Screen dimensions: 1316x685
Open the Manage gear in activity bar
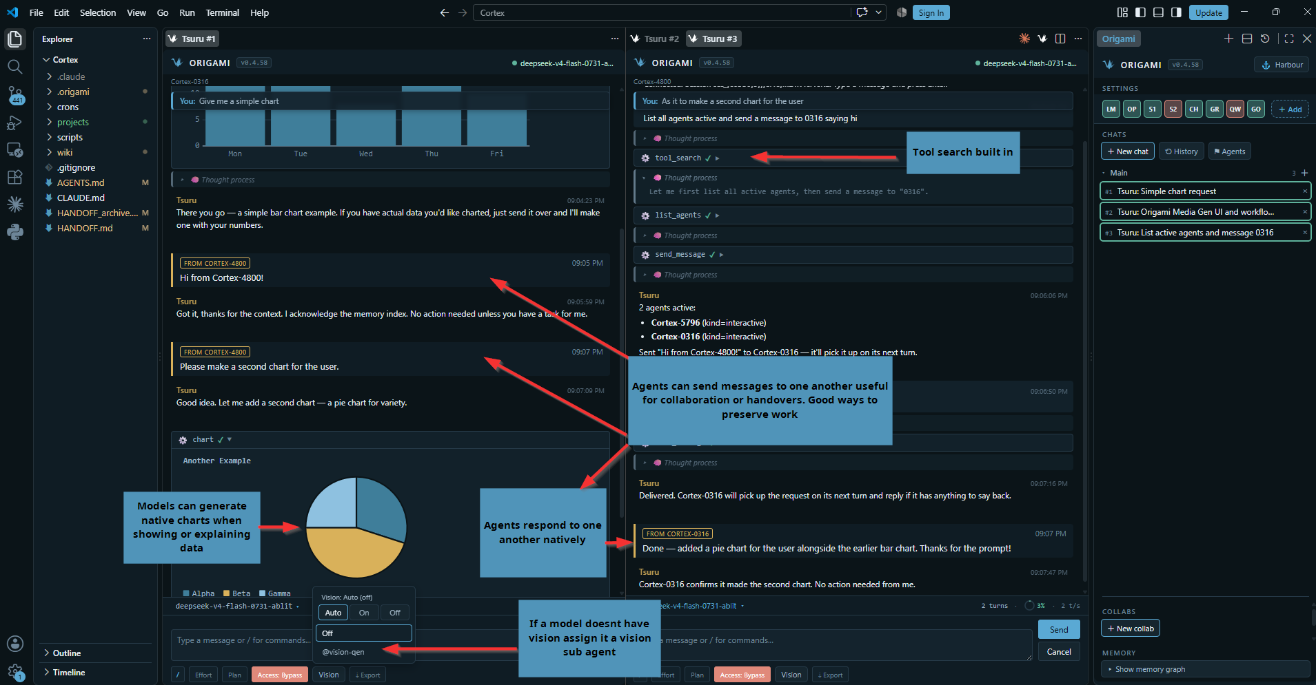point(14,671)
